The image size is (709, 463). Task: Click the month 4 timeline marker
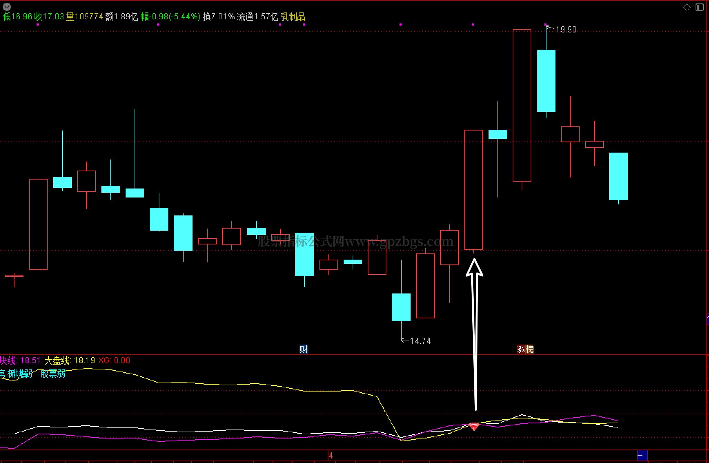click(x=331, y=455)
